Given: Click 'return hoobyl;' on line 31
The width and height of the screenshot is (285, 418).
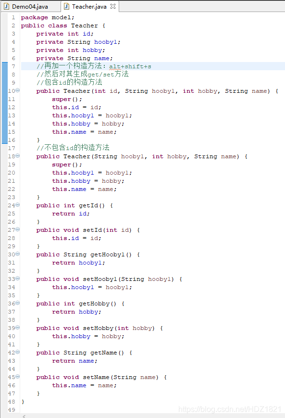Looking at the screenshot, I should click(x=78, y=263).
